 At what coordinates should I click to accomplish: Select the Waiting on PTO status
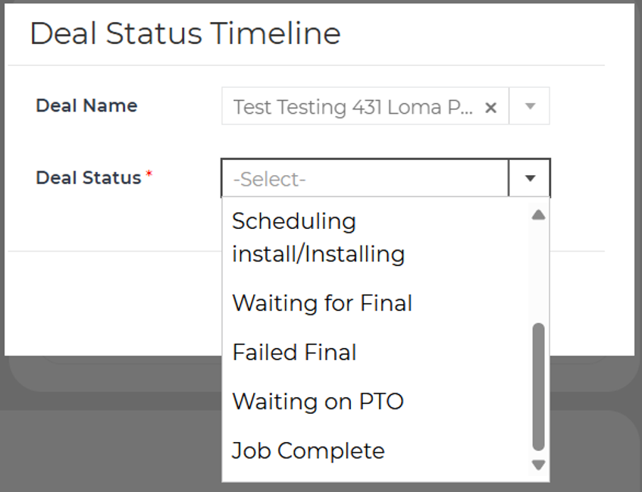coord(318,401)
